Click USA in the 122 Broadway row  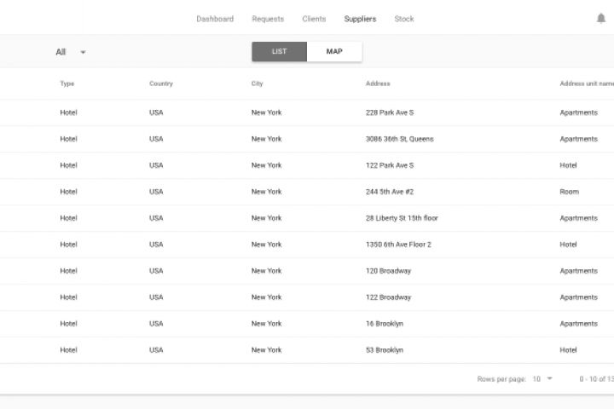156,297
